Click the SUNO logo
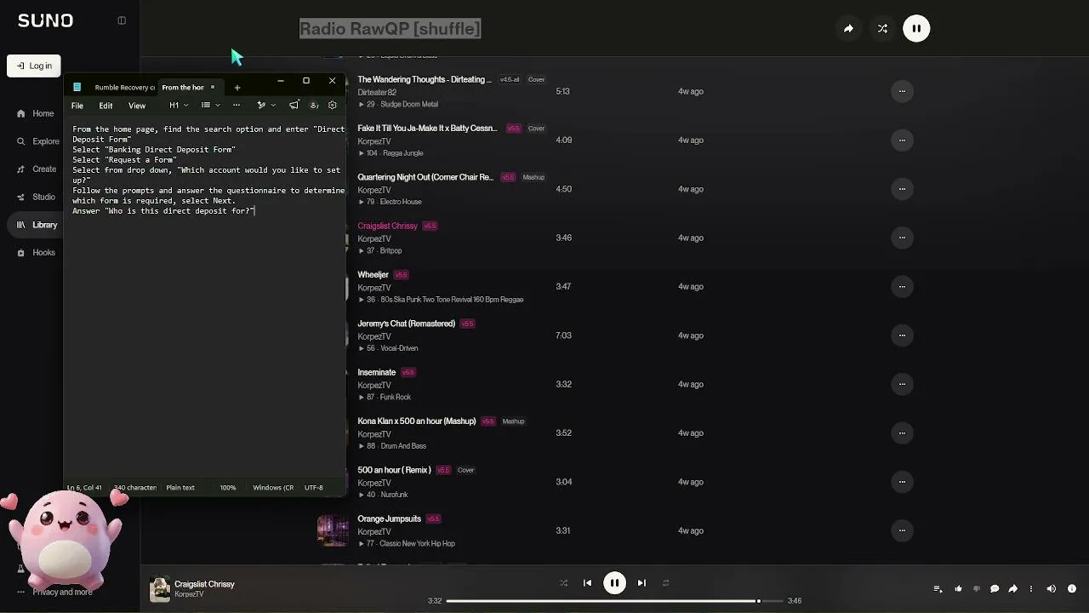The width and height of the screenshot is (1089, 613). pos(45,20)
